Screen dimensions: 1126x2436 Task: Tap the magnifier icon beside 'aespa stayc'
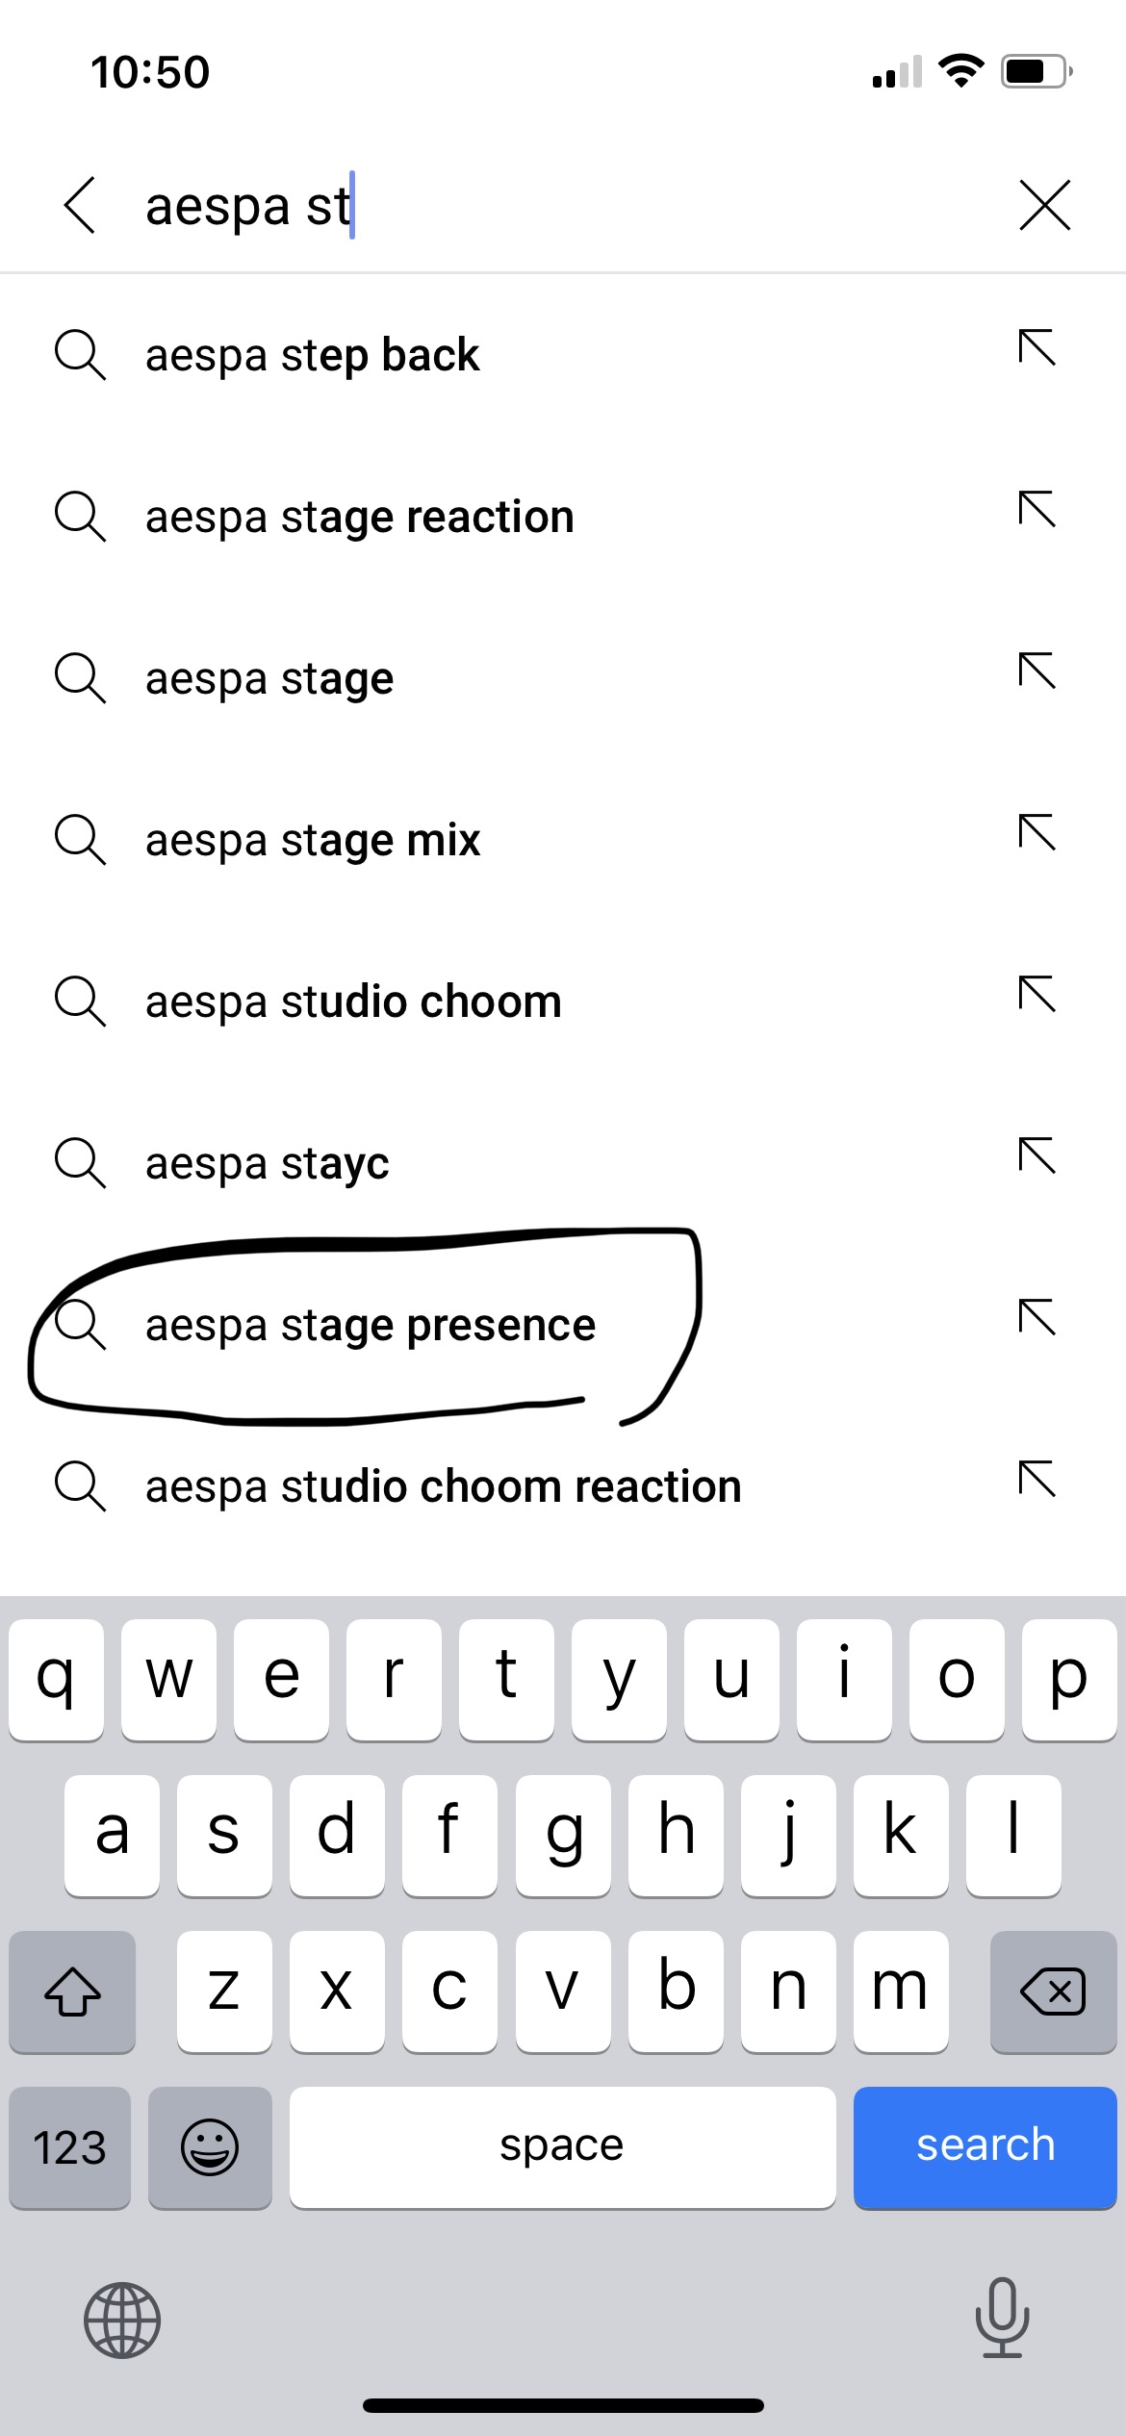point(80,1163)
